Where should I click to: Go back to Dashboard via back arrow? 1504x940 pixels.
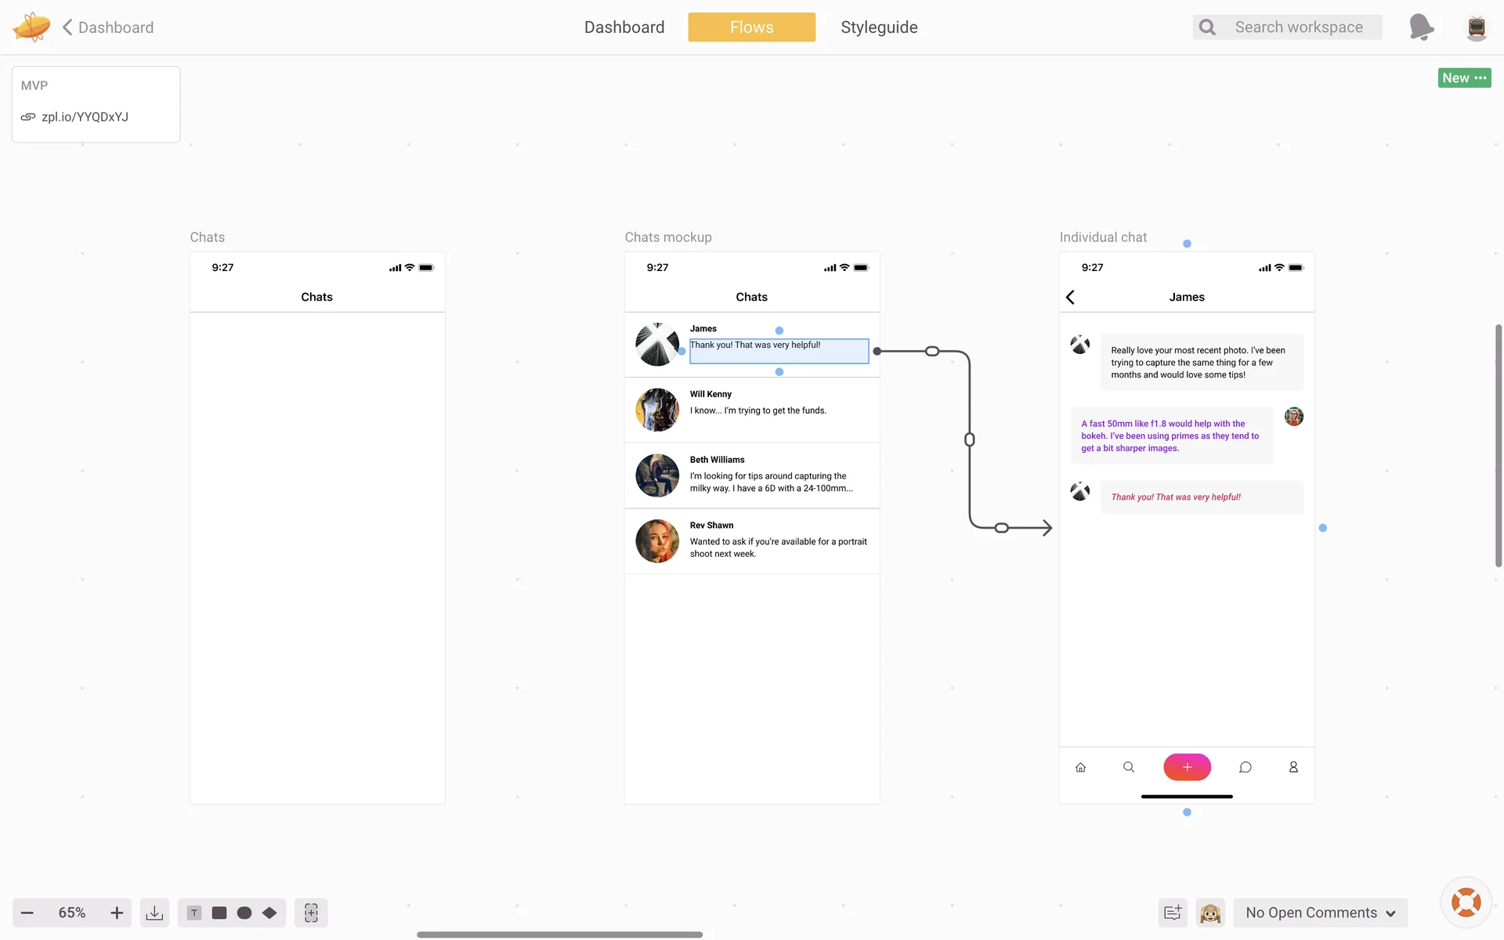tap(68, 27)
